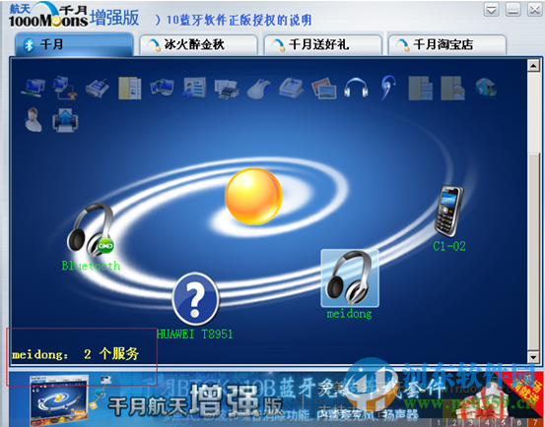Select the meidong headphone device
Image resolution: width=545 pixels, height=427 pixels.
click(x=350, y=278)
